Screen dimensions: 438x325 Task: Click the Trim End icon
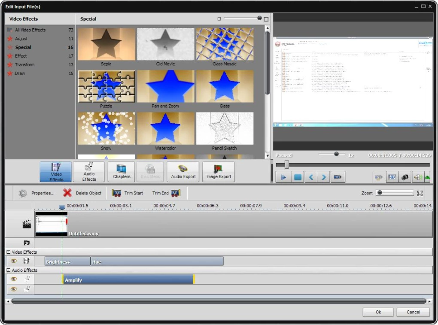[176, 193]
